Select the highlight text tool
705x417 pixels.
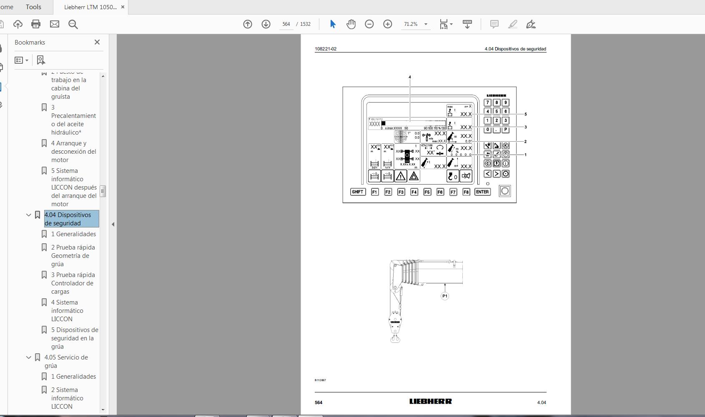tap(512, 24)
